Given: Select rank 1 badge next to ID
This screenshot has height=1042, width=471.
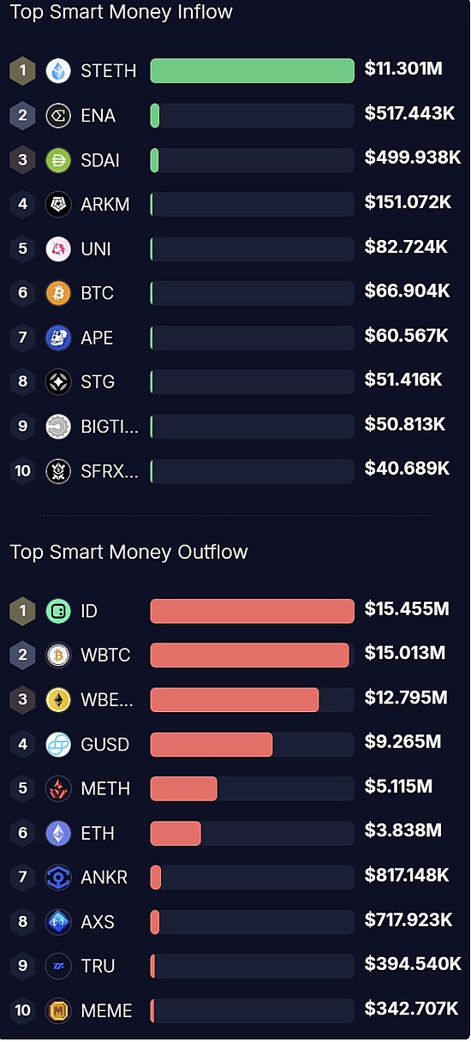Looking at the screenshot, I should 22,611.
